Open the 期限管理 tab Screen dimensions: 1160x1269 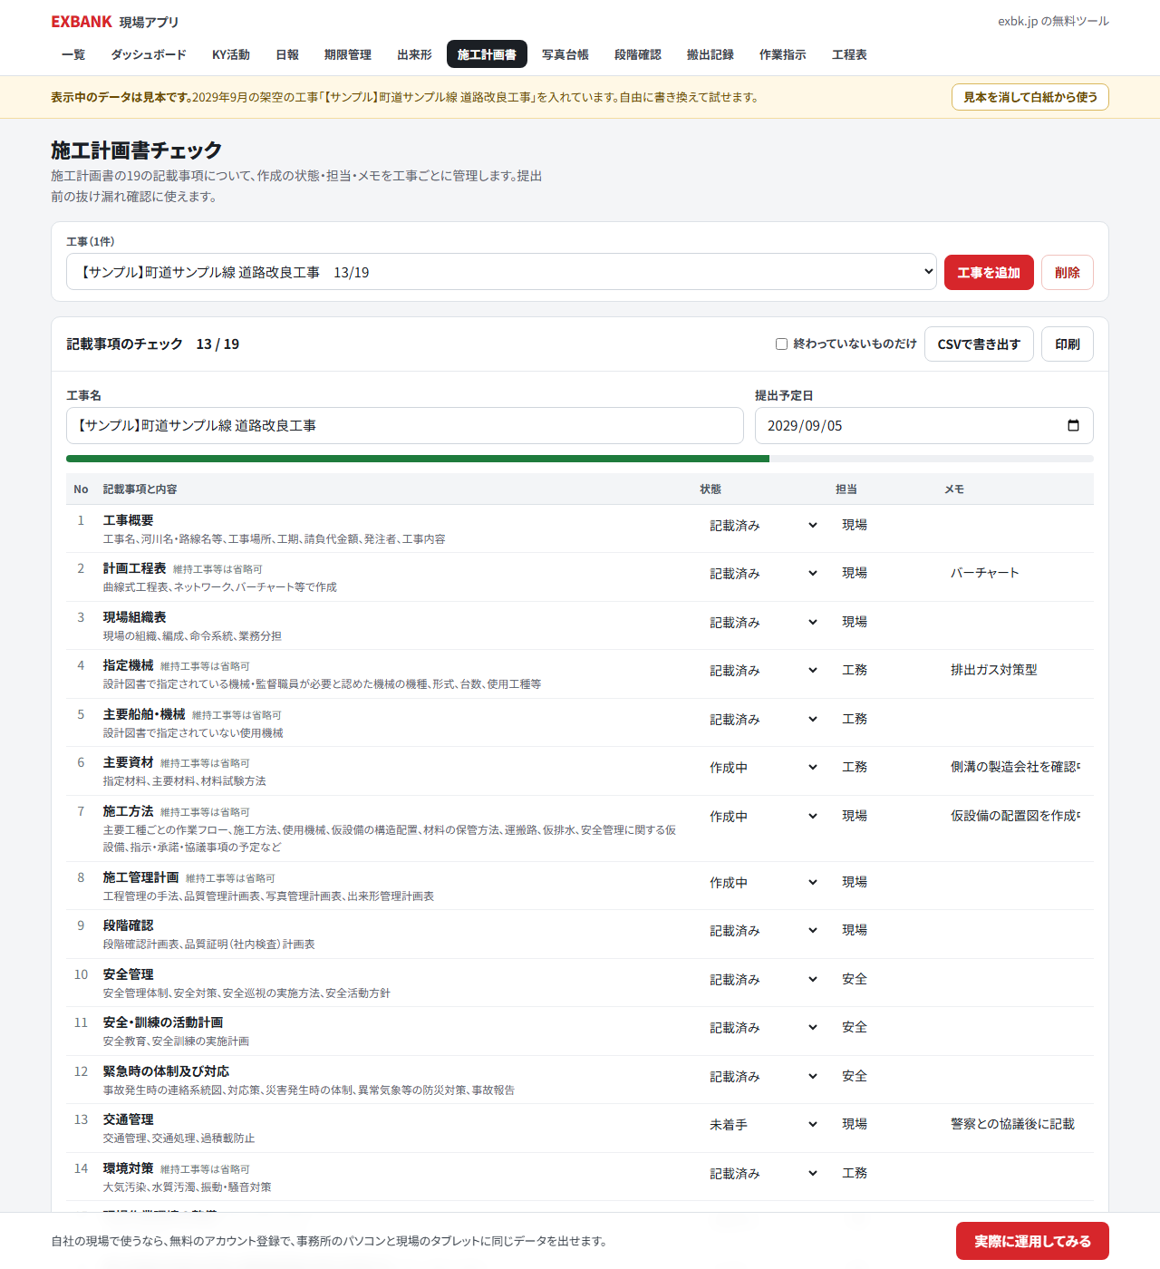(348, 54)
